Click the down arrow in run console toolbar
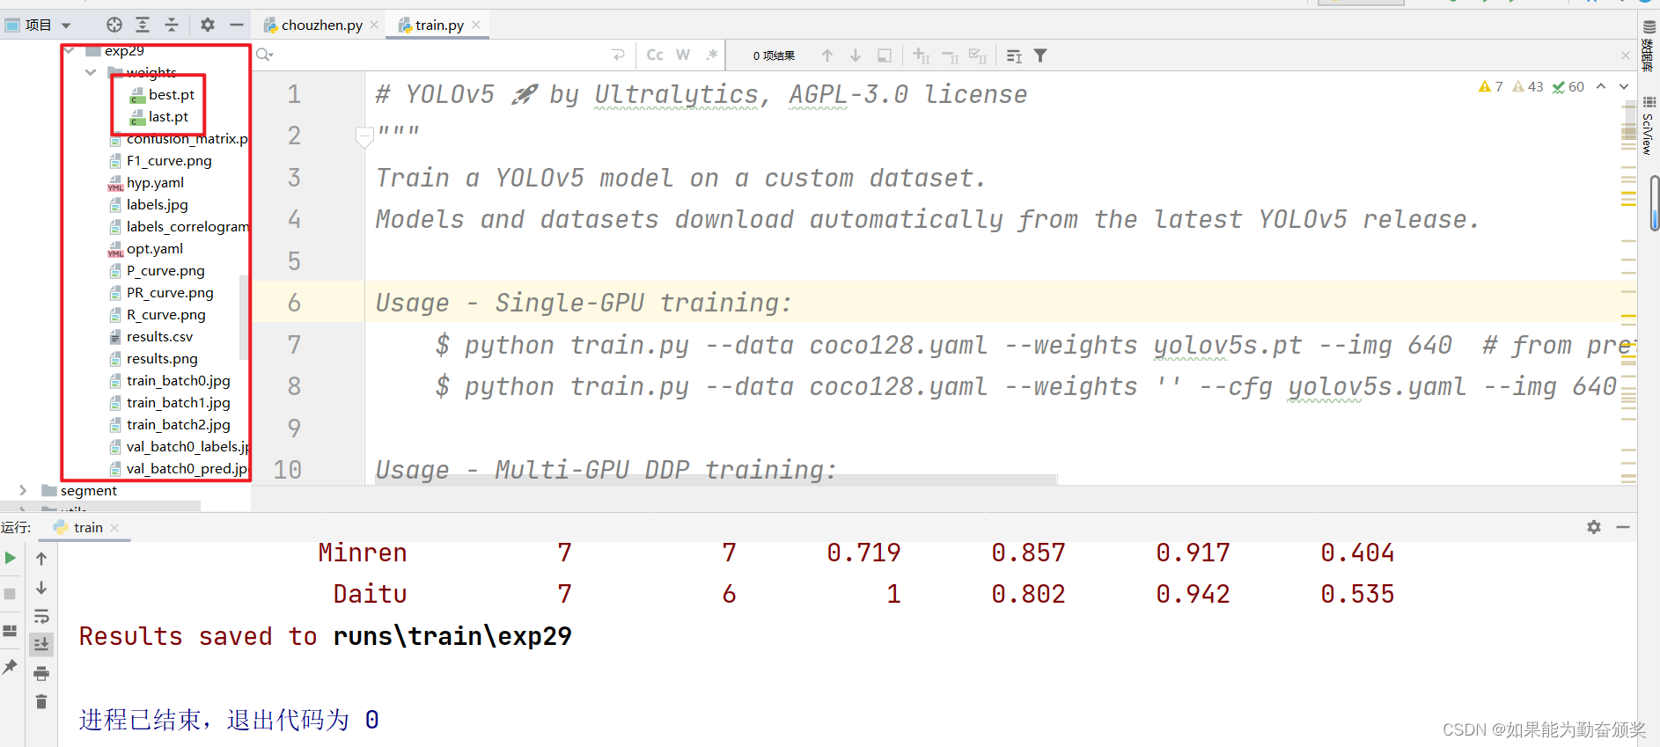This screenshot has height=747, width=1660. (41, 588)
